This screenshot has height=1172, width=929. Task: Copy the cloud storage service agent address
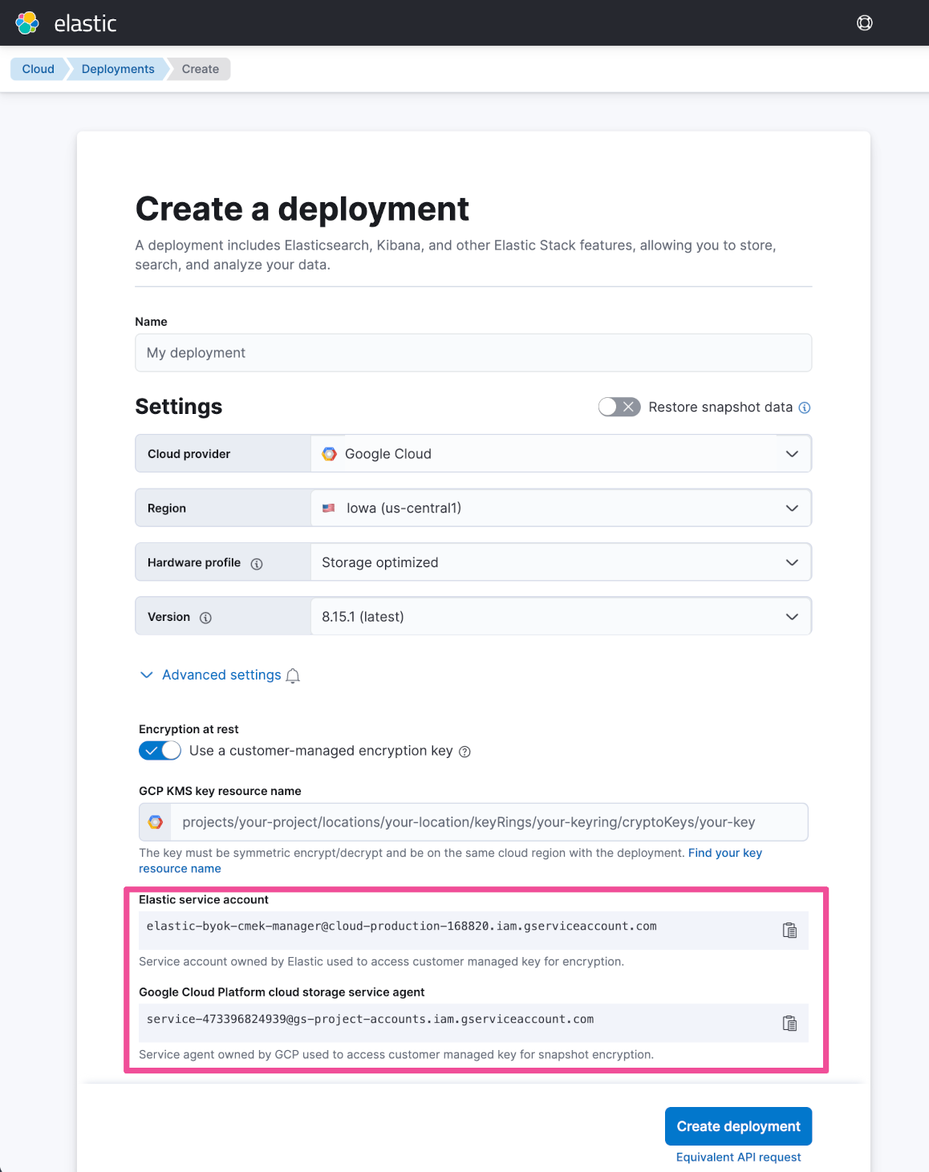click(x=790, y=1024)
